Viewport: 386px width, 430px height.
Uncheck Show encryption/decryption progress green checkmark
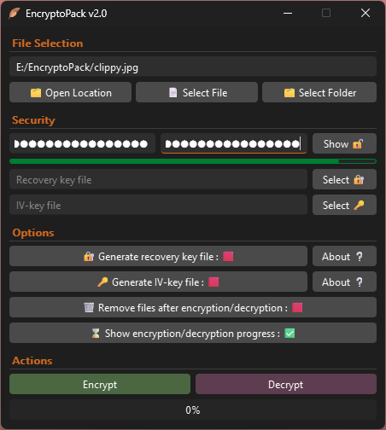point(289,333)
